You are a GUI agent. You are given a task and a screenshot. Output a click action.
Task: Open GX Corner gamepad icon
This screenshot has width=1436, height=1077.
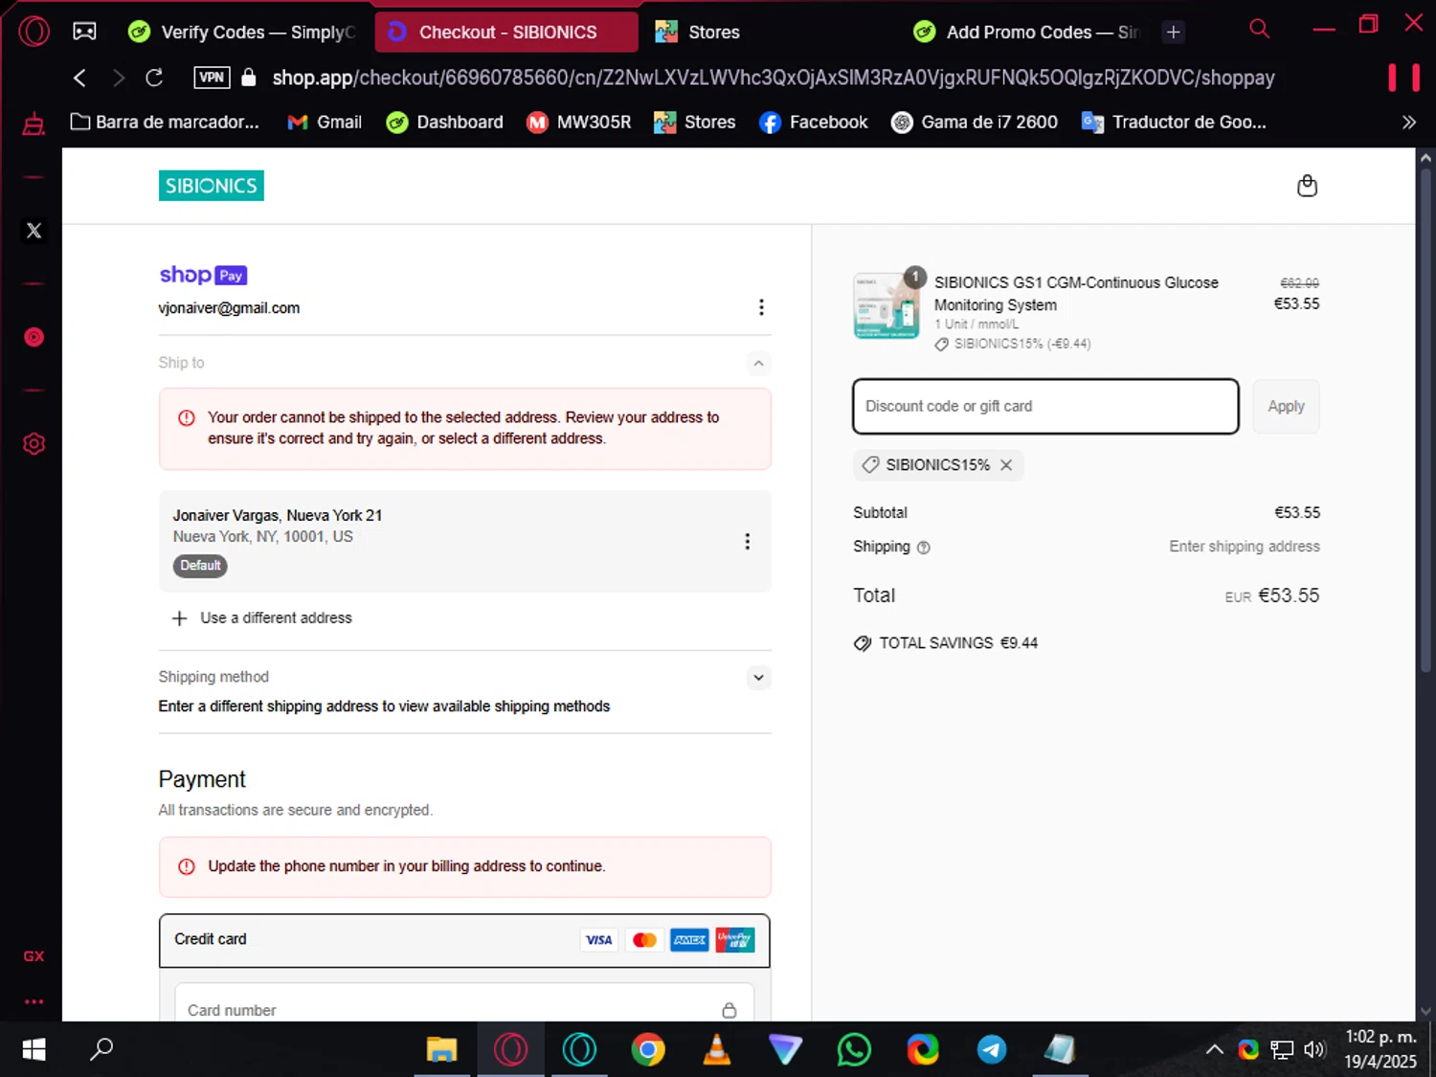click(x=84, y=32)
